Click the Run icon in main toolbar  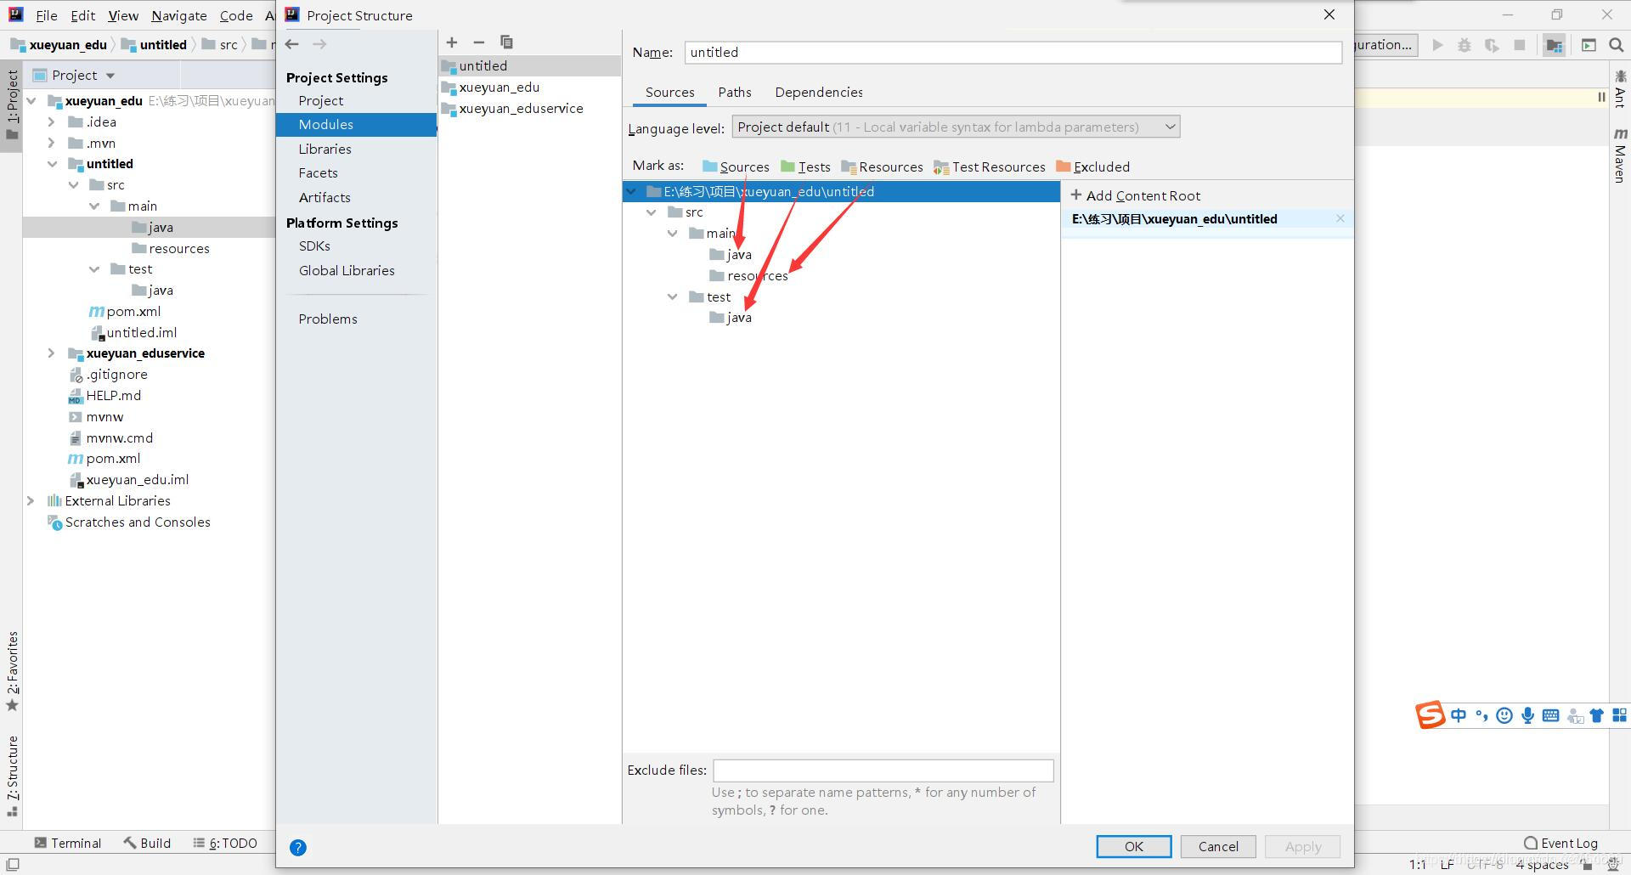pos(1437,45)
